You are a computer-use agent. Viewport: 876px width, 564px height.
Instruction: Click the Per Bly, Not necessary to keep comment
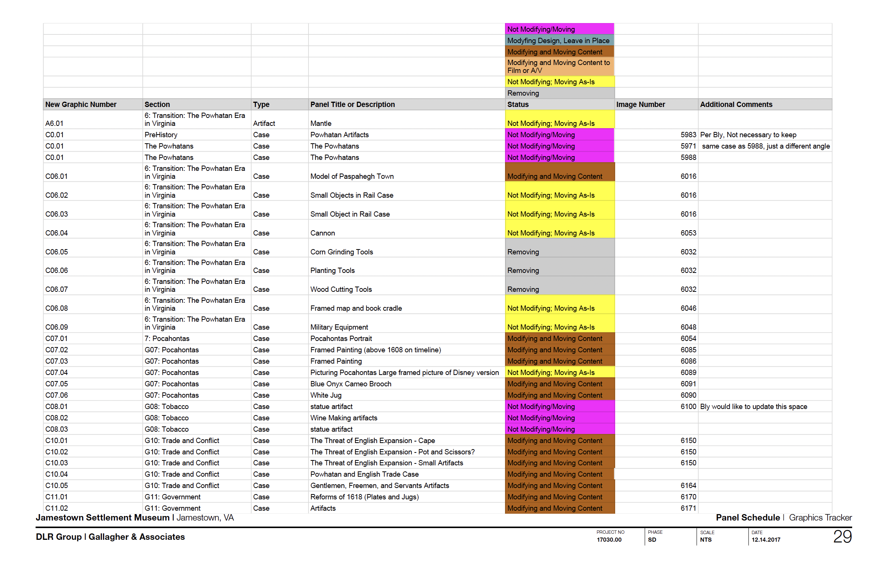[x=748, y=135]
